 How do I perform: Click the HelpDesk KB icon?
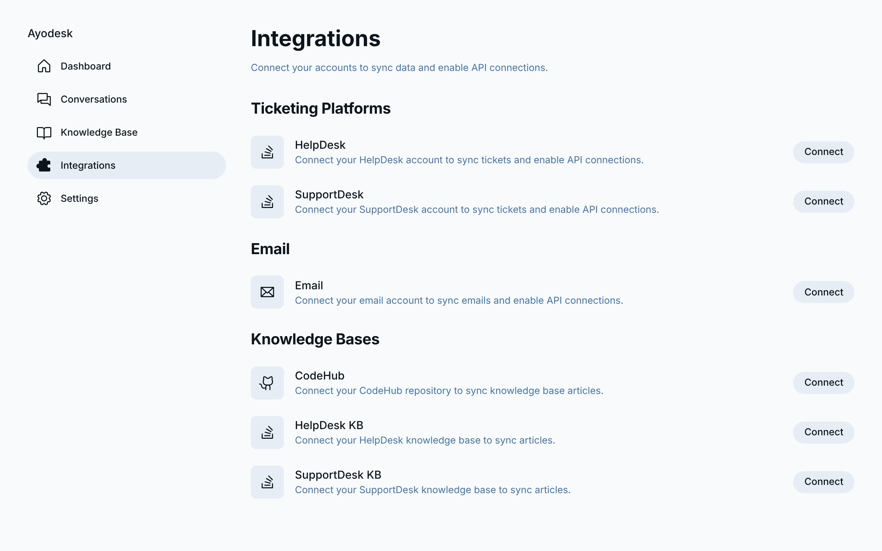(x=267, y=432)
